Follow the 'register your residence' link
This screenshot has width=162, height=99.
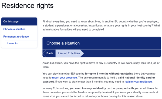[138, 82]
